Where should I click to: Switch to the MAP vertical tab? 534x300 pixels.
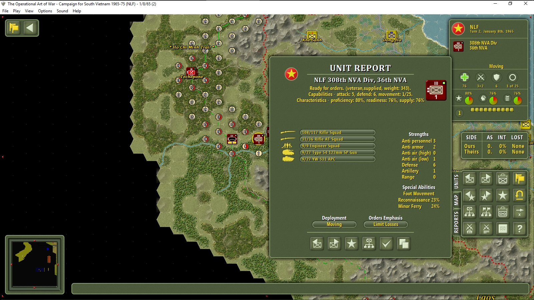(x=456, y=200)
